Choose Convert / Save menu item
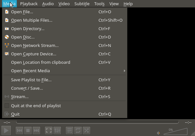195x136 pixels. pyautogui.click(x=27, y=88)
